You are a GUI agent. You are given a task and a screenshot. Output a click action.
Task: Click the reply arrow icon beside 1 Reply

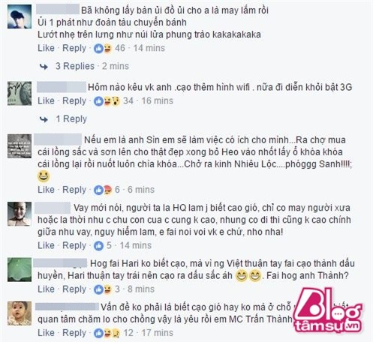pyautogui.click(x=44, y=119)
